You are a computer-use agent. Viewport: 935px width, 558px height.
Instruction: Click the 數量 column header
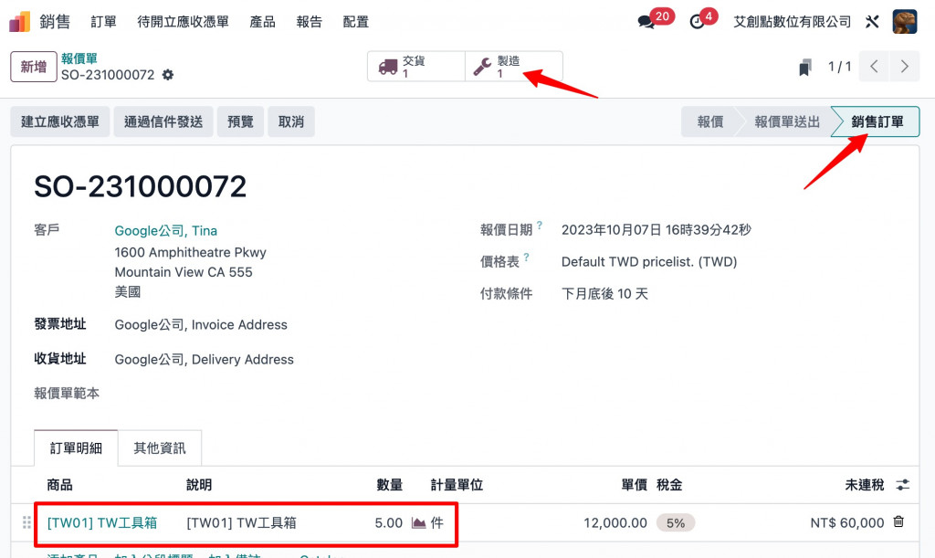click(x=390, y=485)
